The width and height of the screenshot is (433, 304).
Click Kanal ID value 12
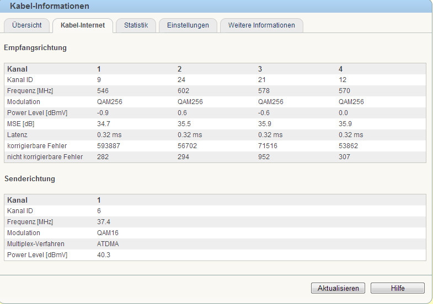343,80
